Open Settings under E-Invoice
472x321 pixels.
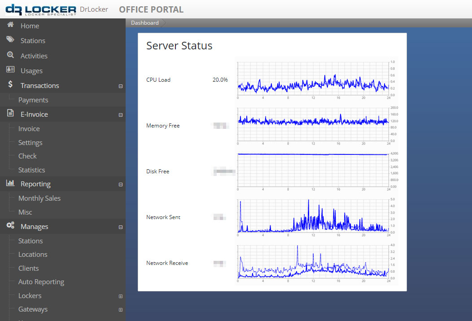(x=30, y=142)
